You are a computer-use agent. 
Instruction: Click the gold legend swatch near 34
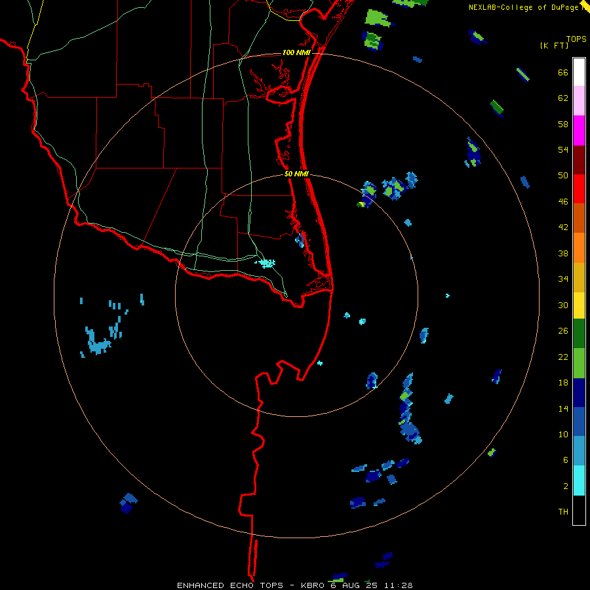(579, 277)
